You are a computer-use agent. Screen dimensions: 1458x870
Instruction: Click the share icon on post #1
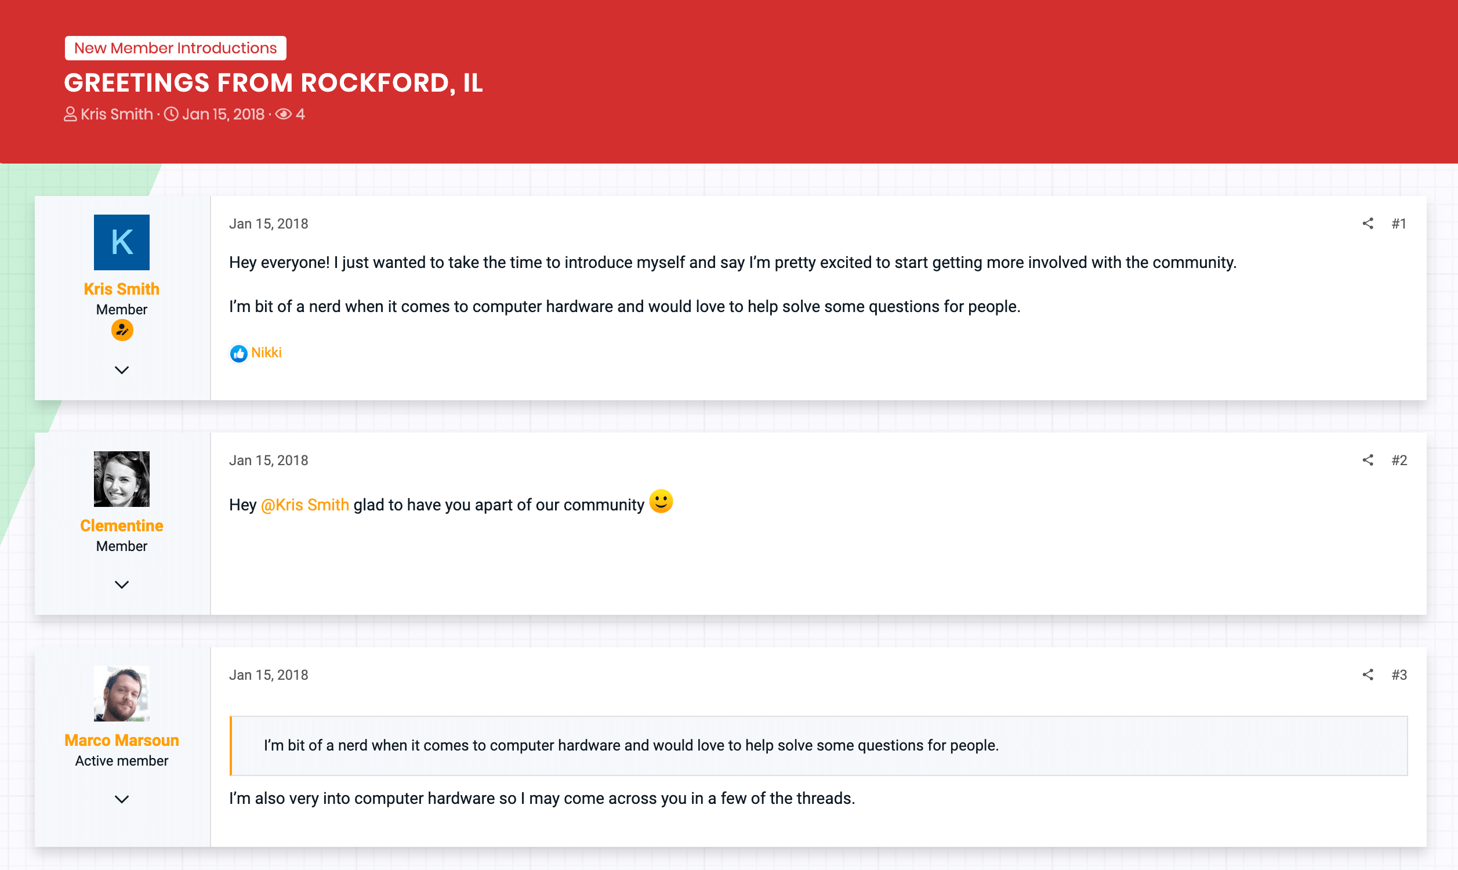(x=1367, y=223)
